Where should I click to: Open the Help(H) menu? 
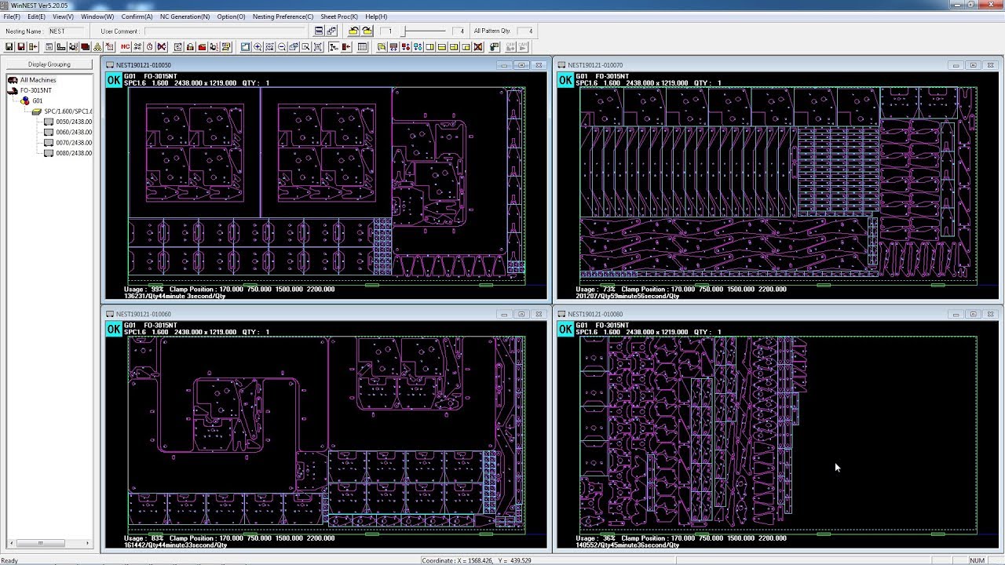pyautogui.click(x=376, y=16)
